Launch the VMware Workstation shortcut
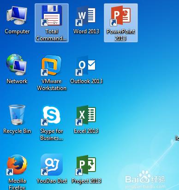This screenshot has width=179, height=190. click(51, 65)
